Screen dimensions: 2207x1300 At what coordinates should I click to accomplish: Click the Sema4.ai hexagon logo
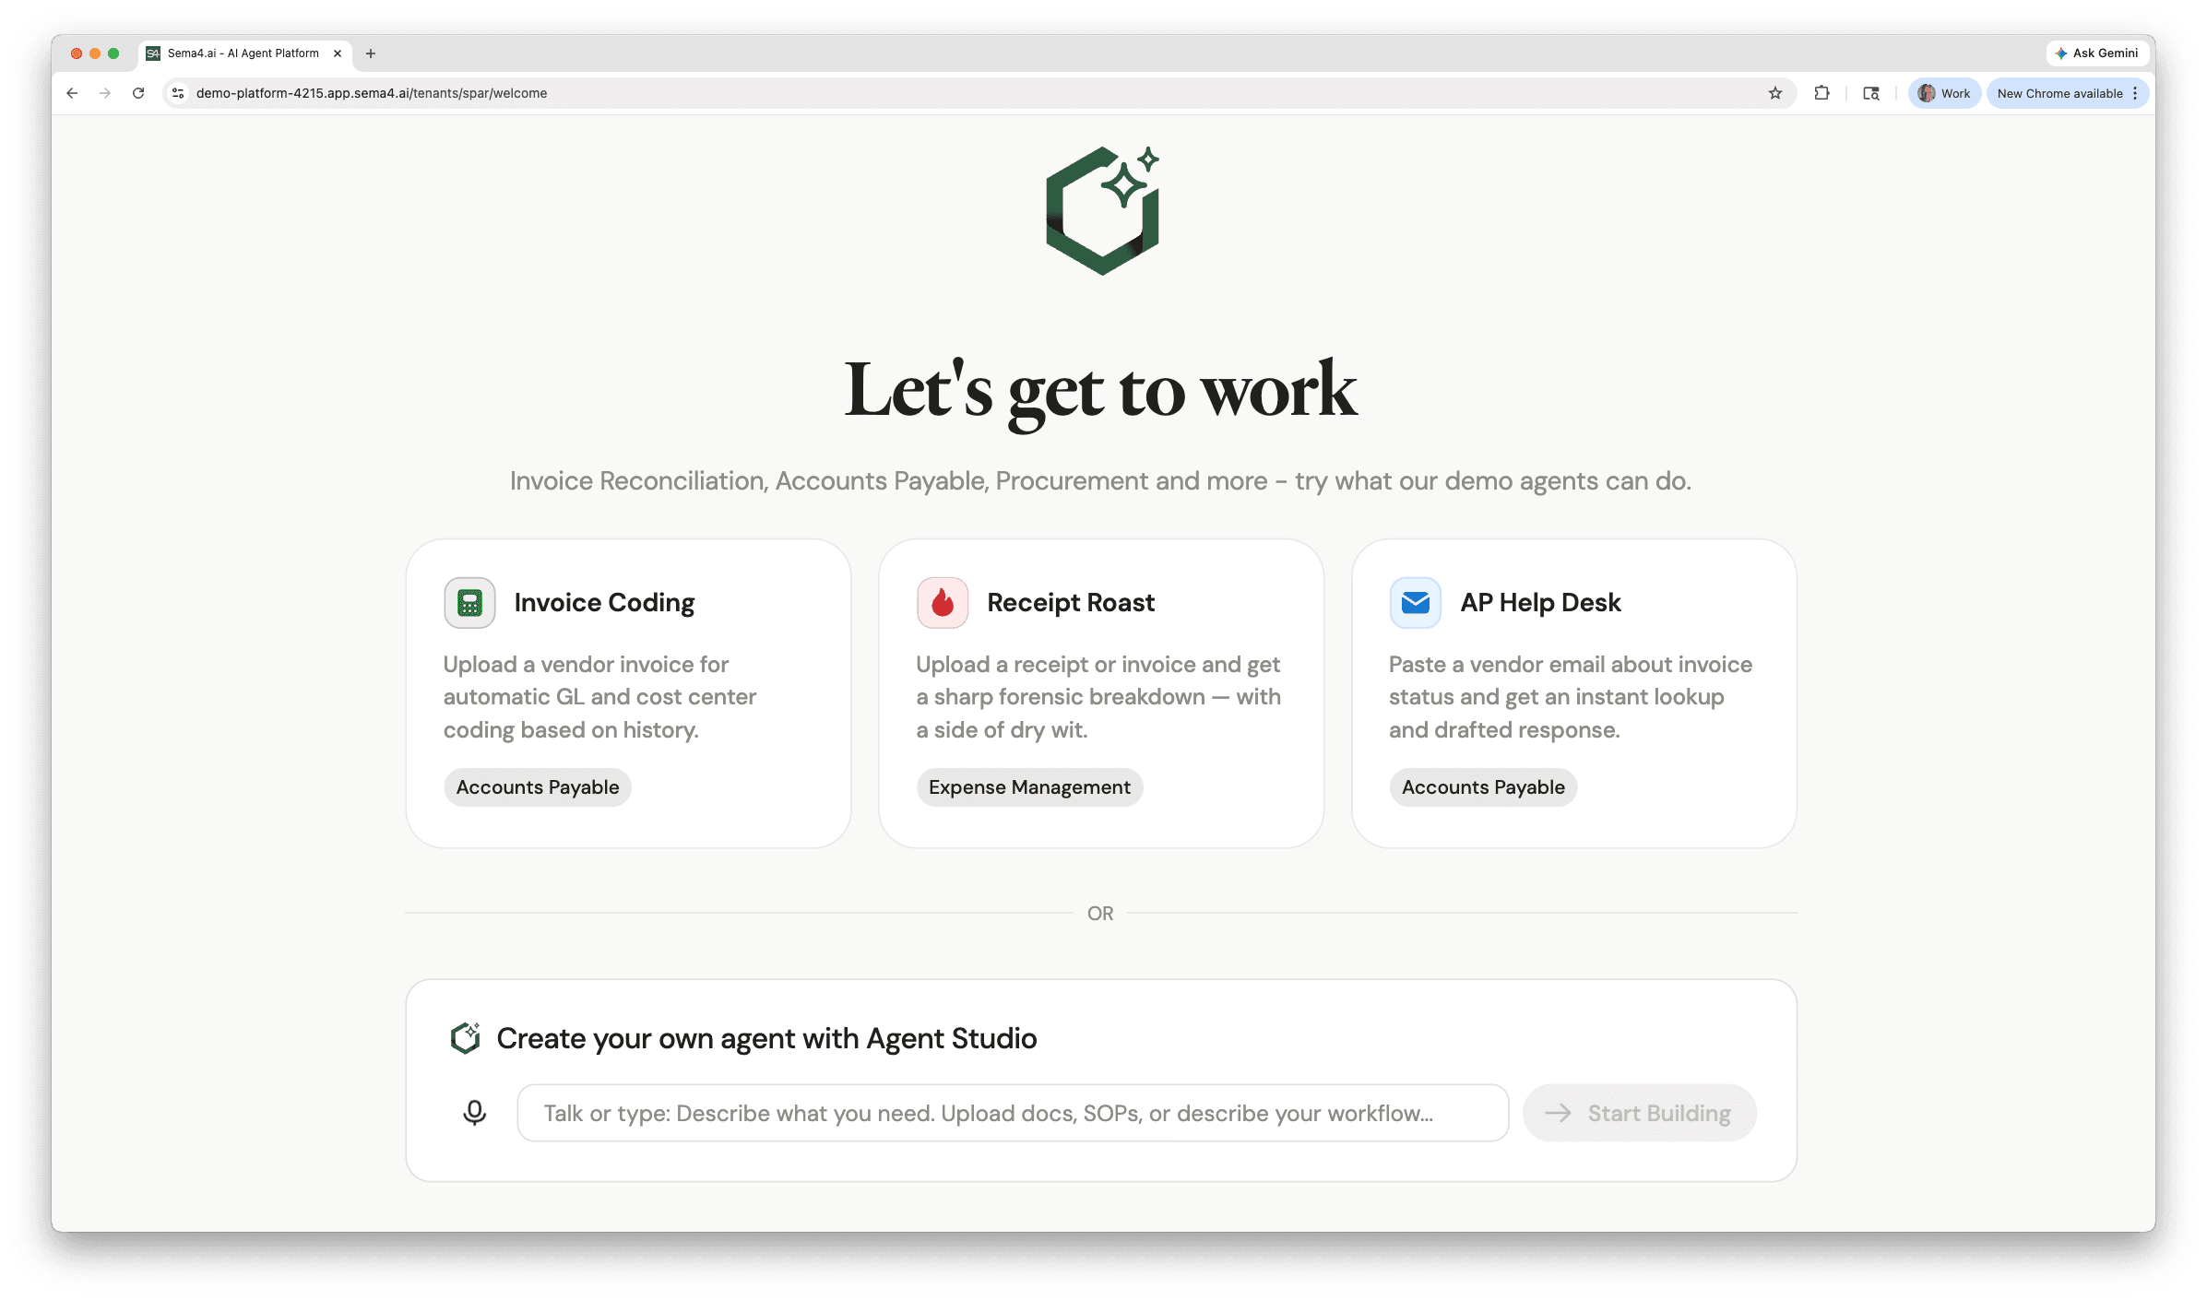point(1102,210)
